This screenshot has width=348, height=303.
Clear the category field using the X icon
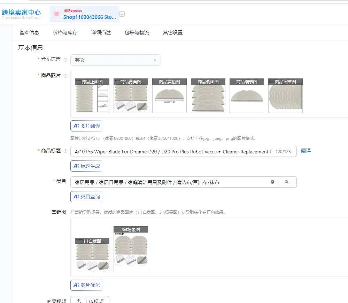pos(272,182)
